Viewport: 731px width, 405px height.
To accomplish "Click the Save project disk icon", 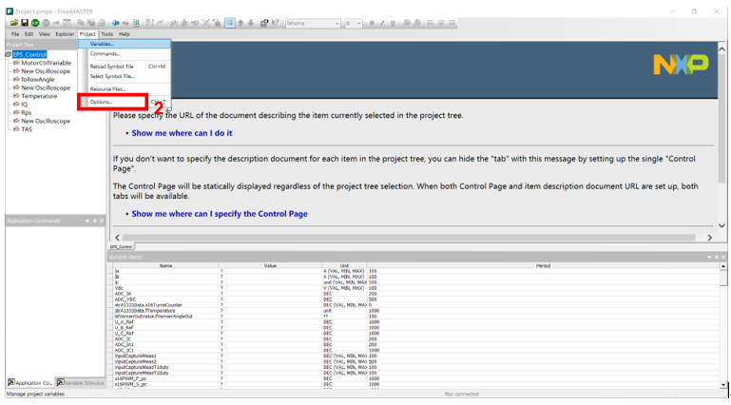I will [23, 22].
